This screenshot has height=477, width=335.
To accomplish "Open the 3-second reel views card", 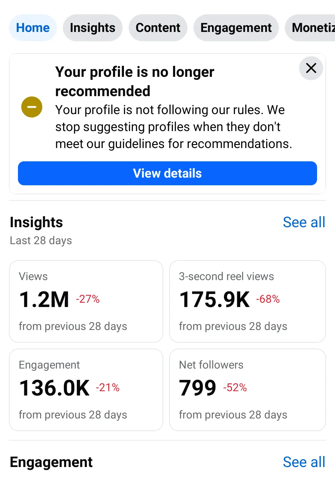I will 248,301.
